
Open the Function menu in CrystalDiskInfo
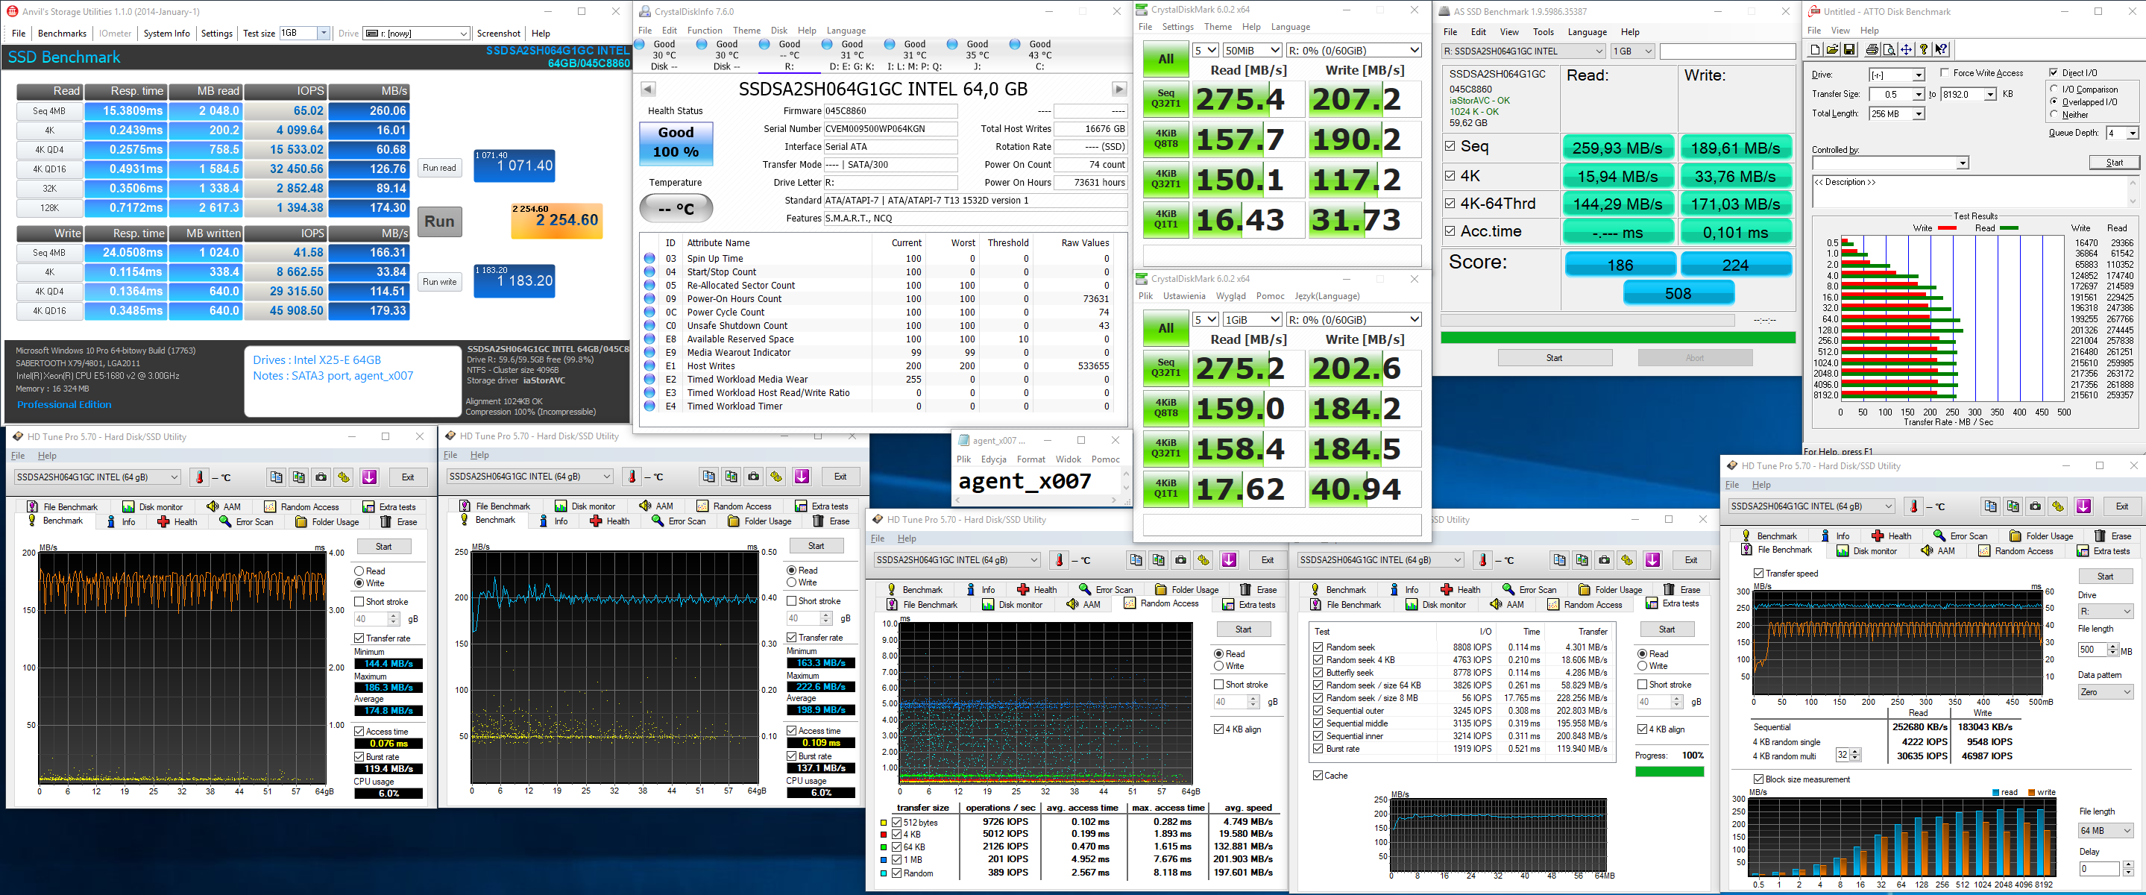click(x=705, y=30)
